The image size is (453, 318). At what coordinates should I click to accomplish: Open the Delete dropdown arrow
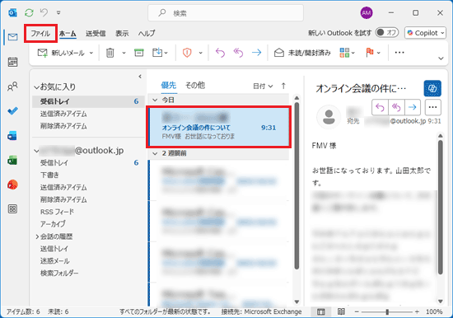click(124, 53)
